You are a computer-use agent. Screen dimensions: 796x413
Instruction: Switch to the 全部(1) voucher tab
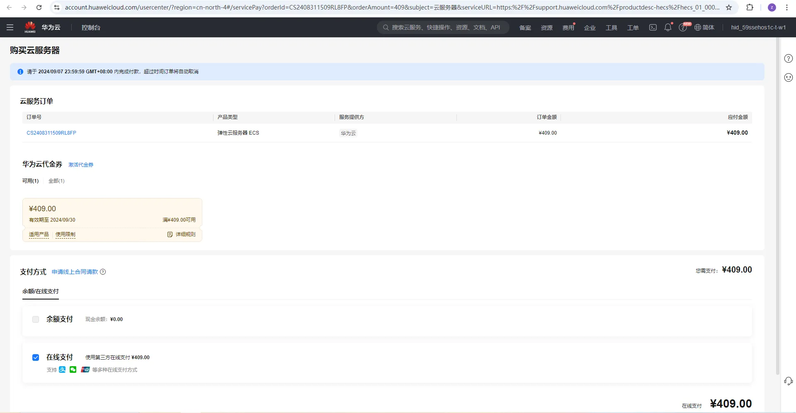tap(56, 181)
